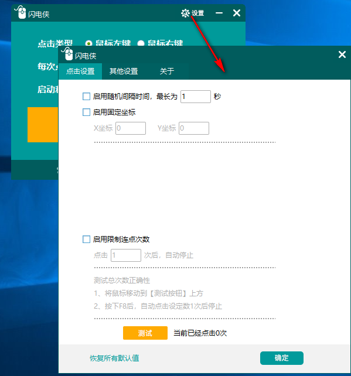Click mouse logo icon in main window title
The height and width of the screenshot is (376, 351).
tap(21, 12)
